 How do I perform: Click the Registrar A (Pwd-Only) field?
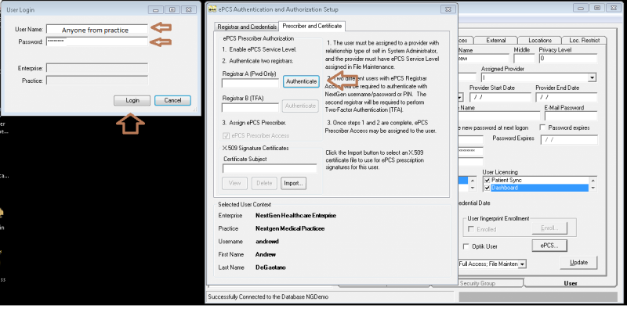pyautogui.click(x=250, y=83)
